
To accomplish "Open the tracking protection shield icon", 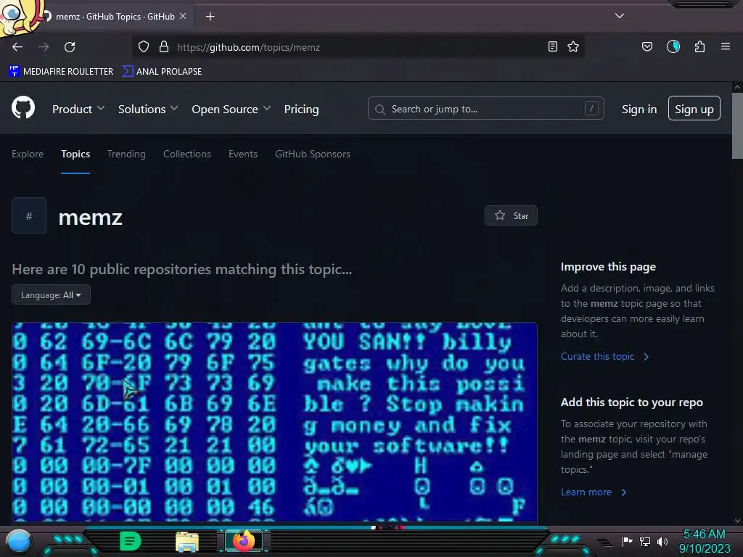I will [144, 47].
